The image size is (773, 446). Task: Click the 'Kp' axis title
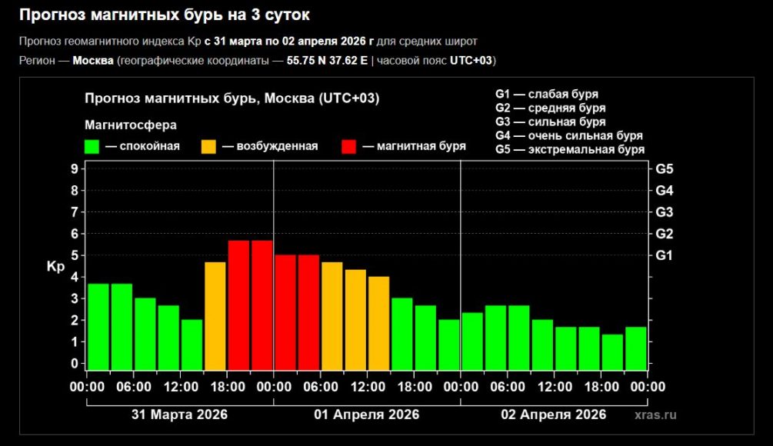pyautogui.click(x=56, y=267)
